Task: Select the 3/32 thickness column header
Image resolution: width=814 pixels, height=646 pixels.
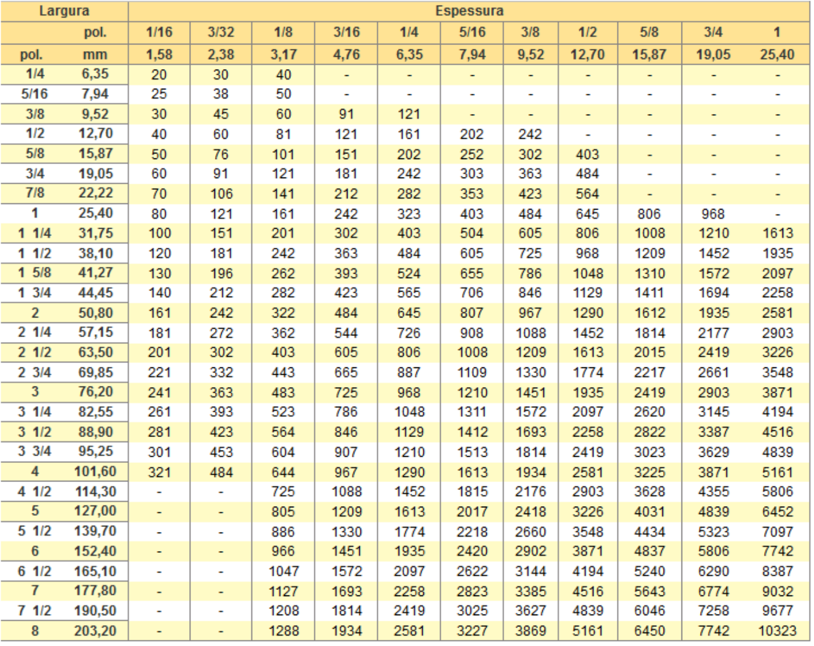Action: tap(221, 33)
